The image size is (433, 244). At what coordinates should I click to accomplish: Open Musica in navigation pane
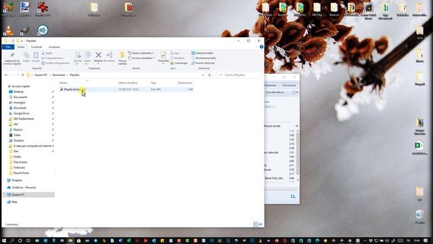tap(18, 129)
